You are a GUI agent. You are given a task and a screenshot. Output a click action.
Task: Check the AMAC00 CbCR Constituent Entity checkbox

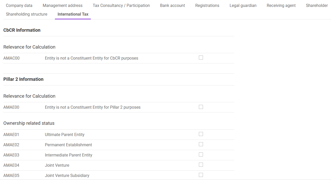(x=201, y=58)
